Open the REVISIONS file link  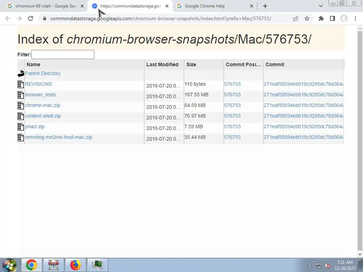tap(38, 84)
